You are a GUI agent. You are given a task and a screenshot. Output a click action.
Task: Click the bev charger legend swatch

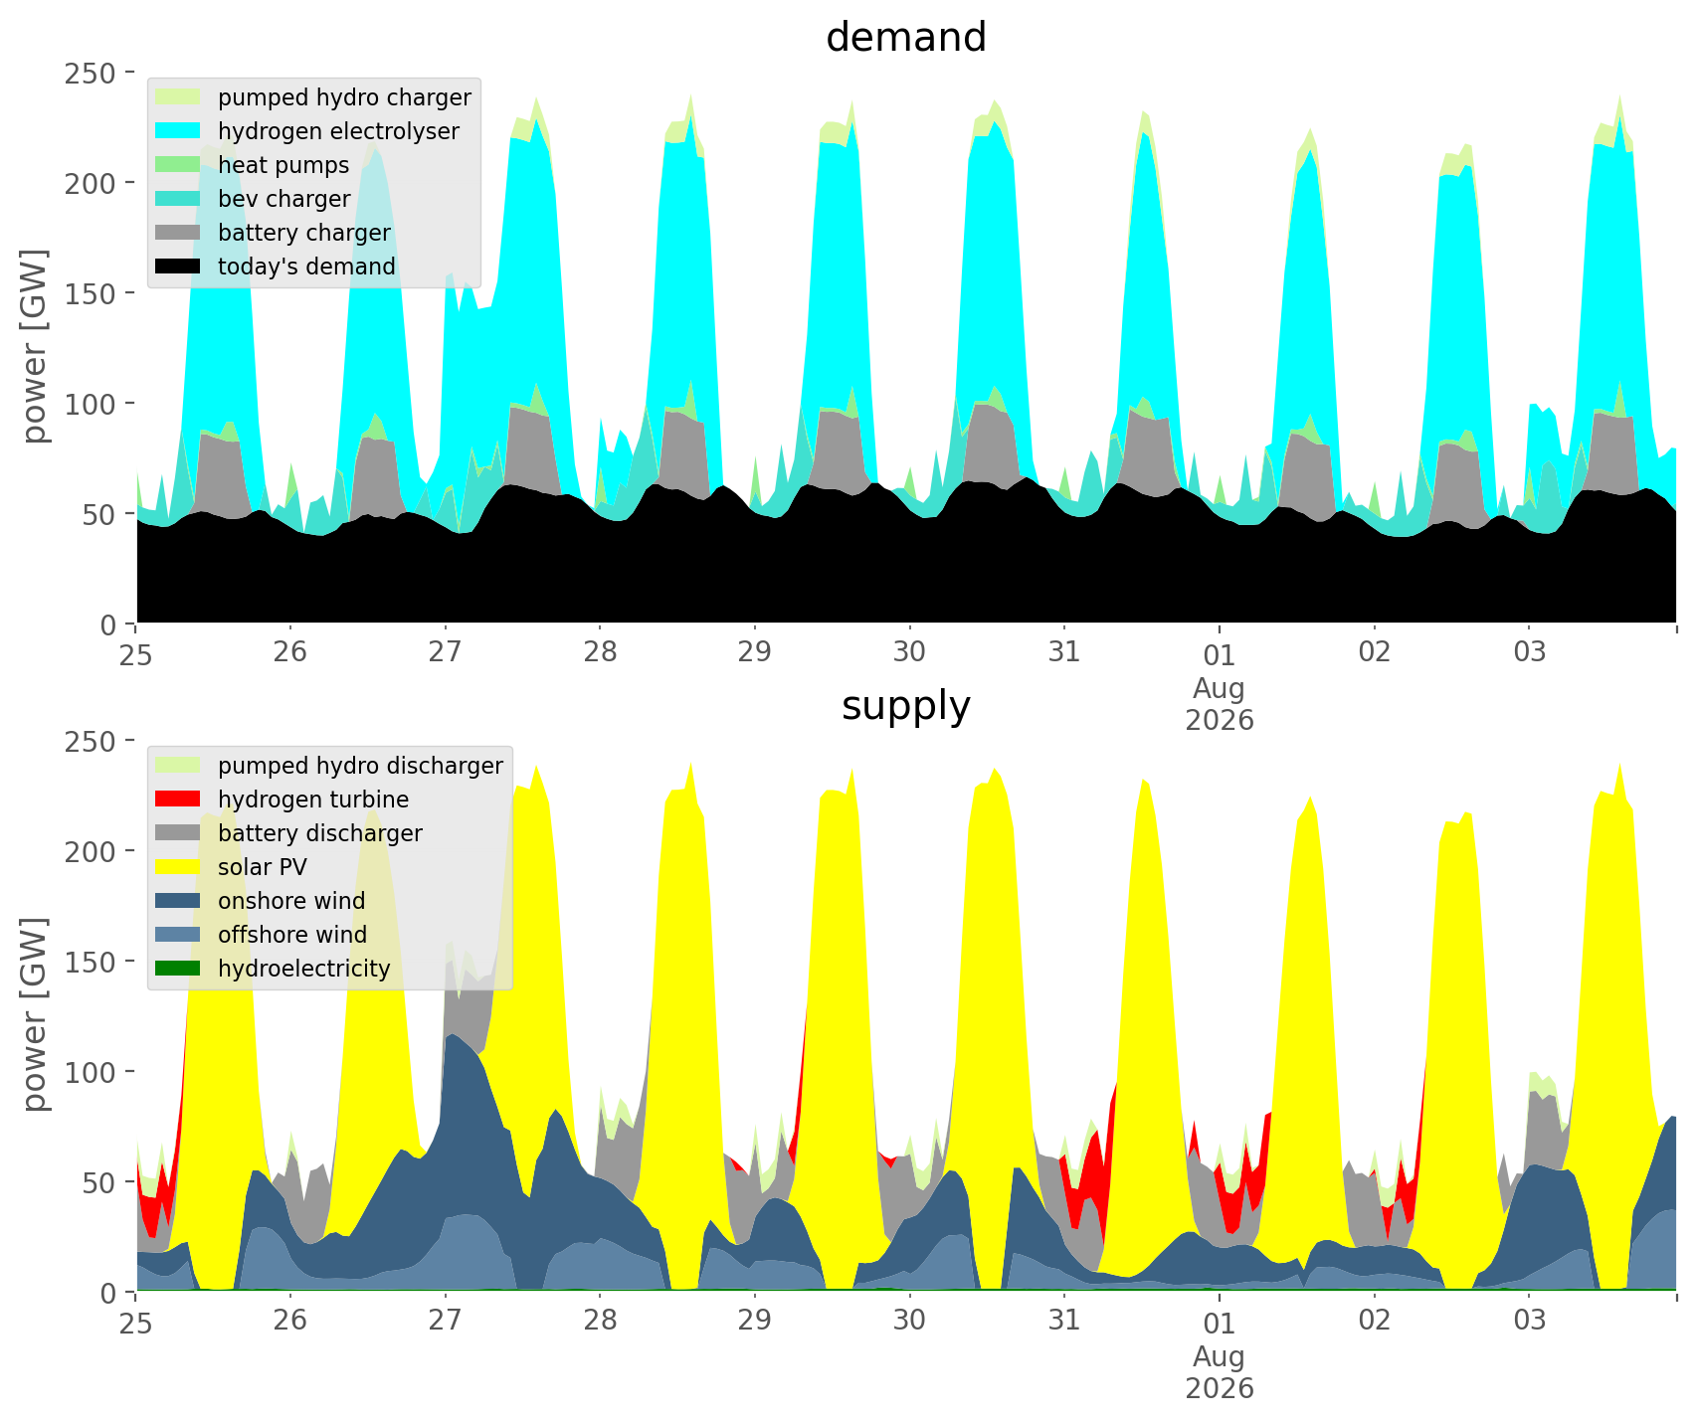[x=179, y=199]
